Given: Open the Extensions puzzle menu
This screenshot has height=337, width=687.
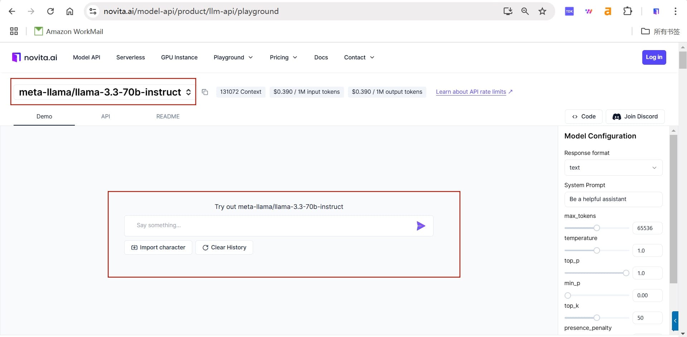Looking at the screenshot, I should [x=628, y=11].
